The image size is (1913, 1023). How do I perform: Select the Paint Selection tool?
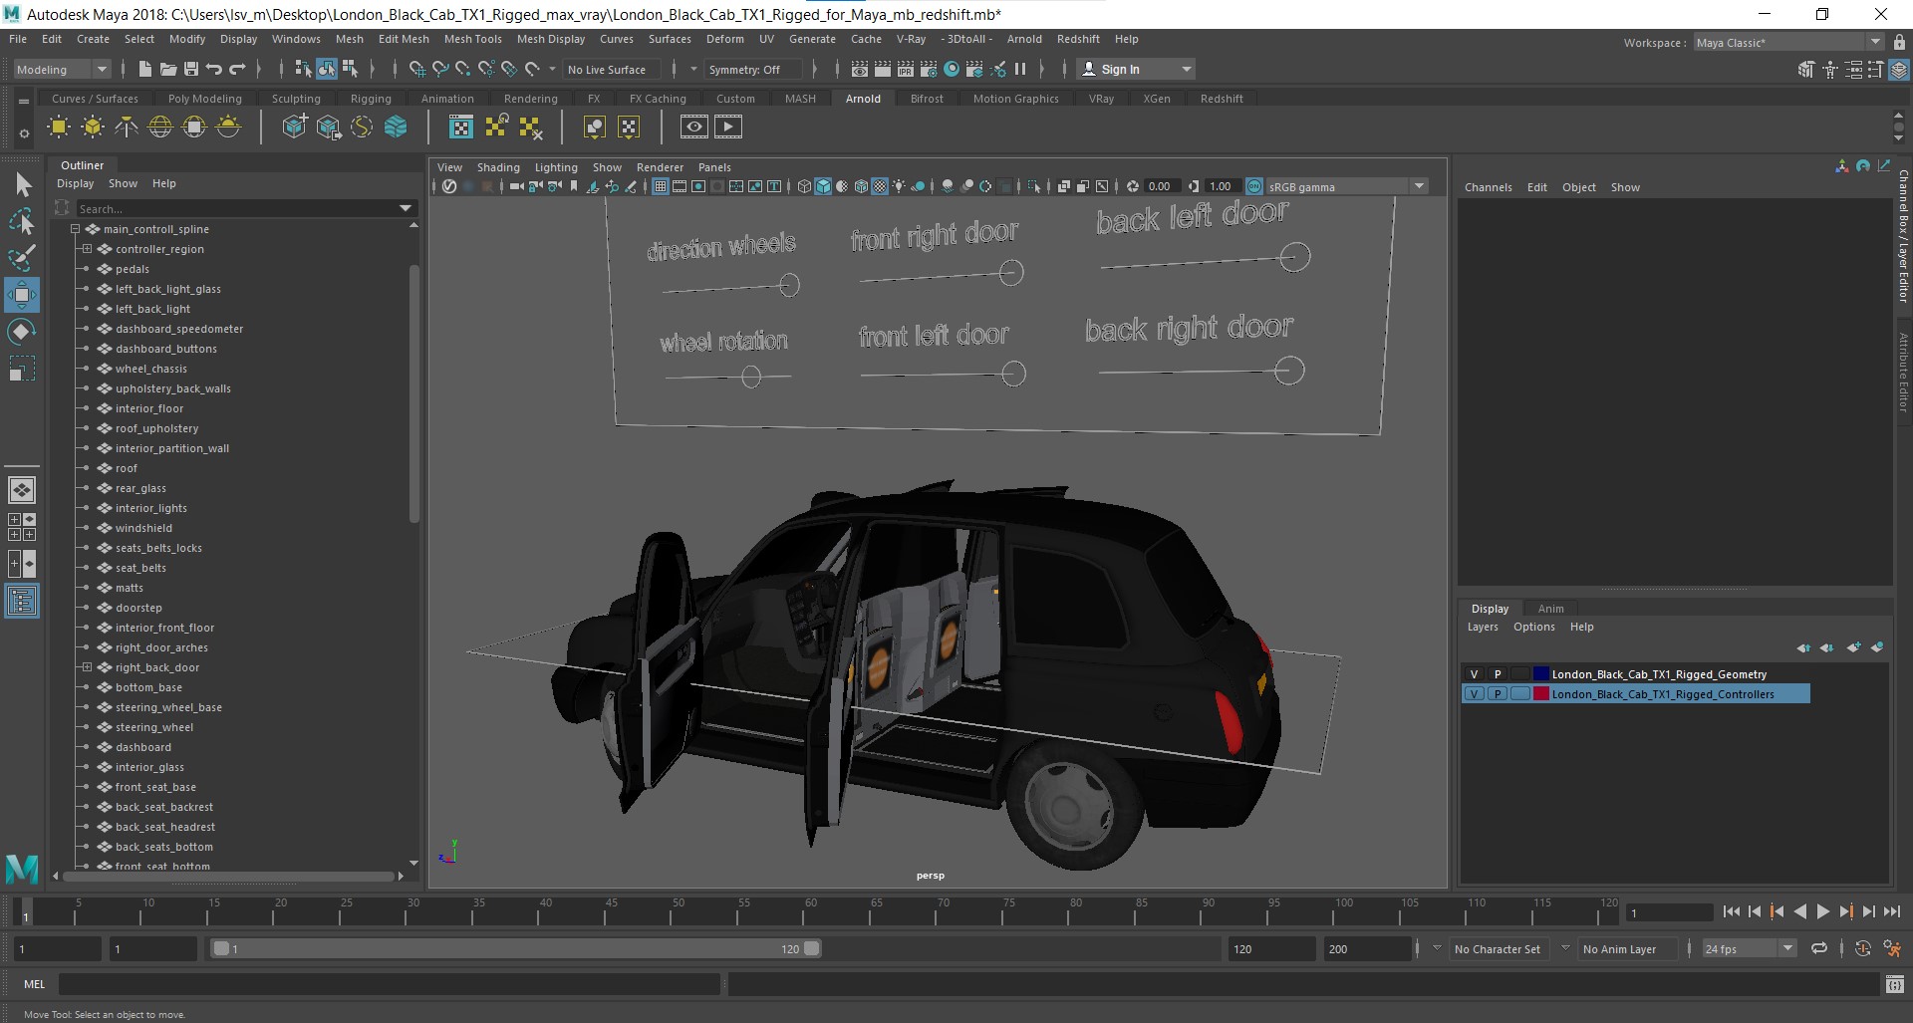click(x=22, y=258)
